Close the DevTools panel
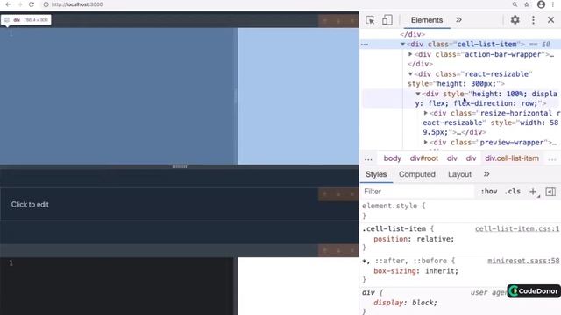 pos(551,20)
